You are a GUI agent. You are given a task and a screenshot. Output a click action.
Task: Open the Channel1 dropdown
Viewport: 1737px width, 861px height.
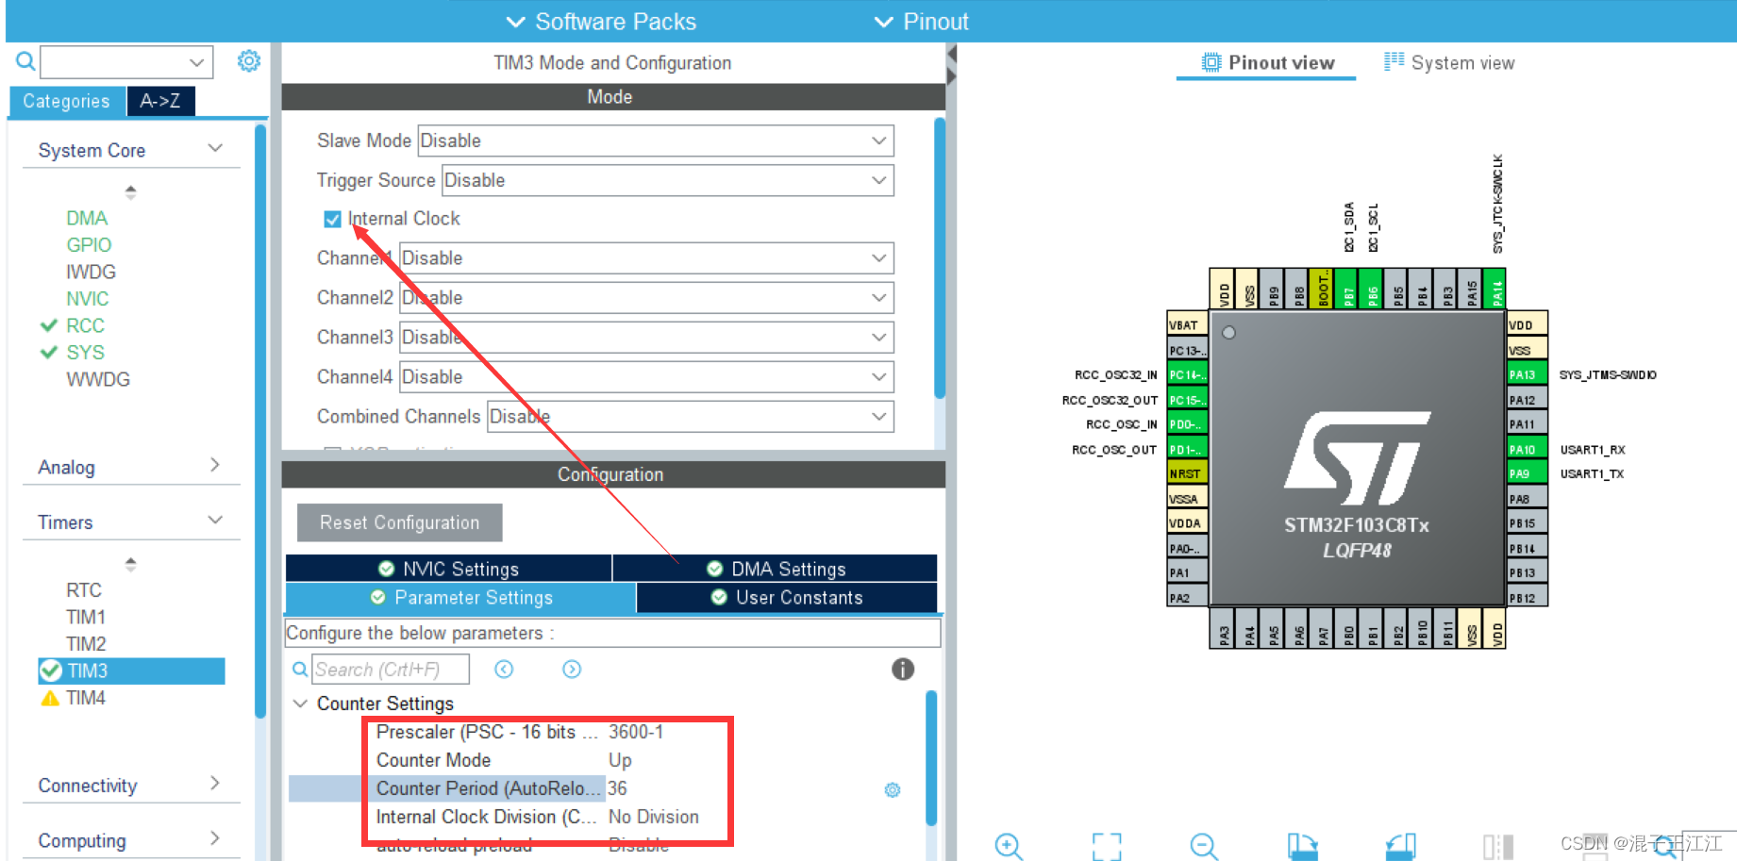tap(646, 257)
